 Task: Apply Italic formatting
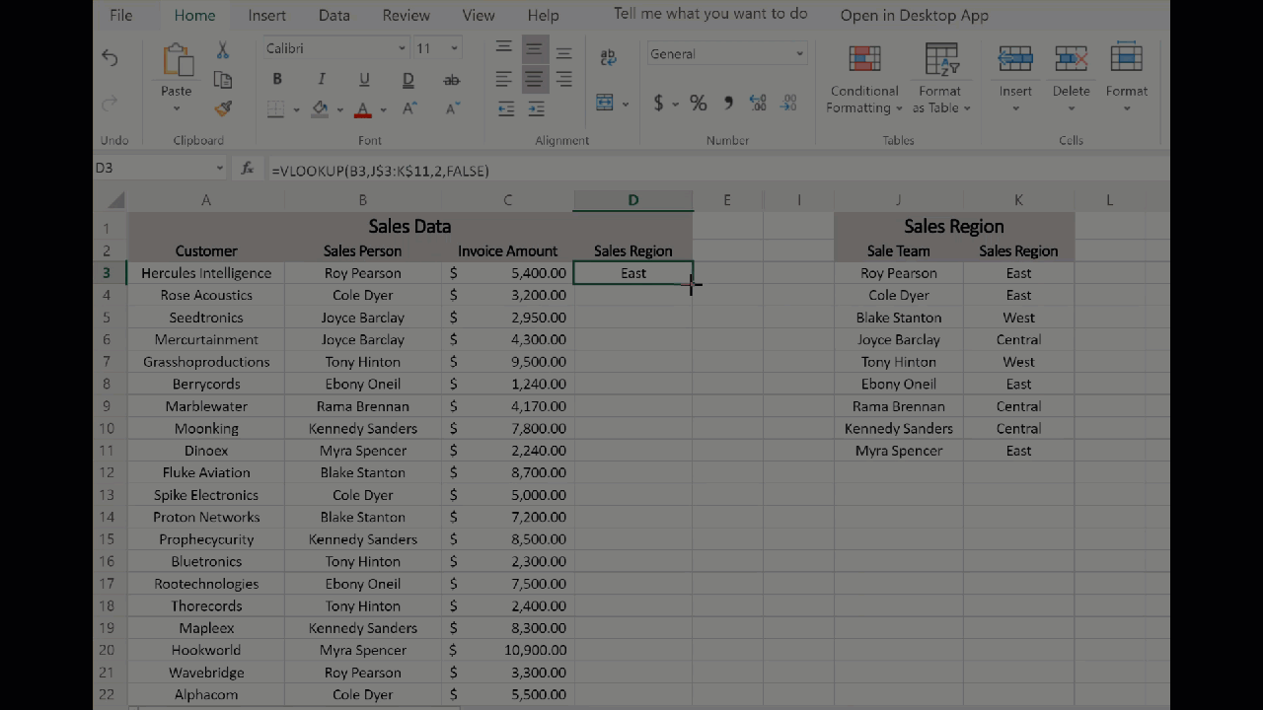(321, 79)
